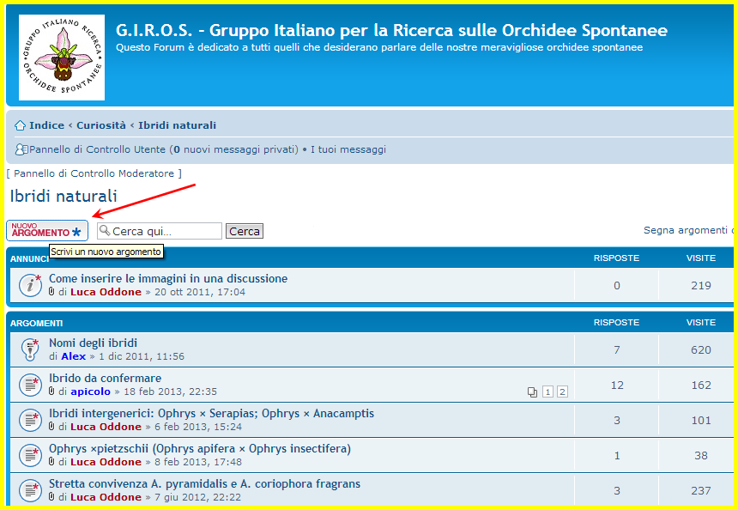
Task: Click the user panel icon
Action: pyautogui.click(x=21, y=149)
